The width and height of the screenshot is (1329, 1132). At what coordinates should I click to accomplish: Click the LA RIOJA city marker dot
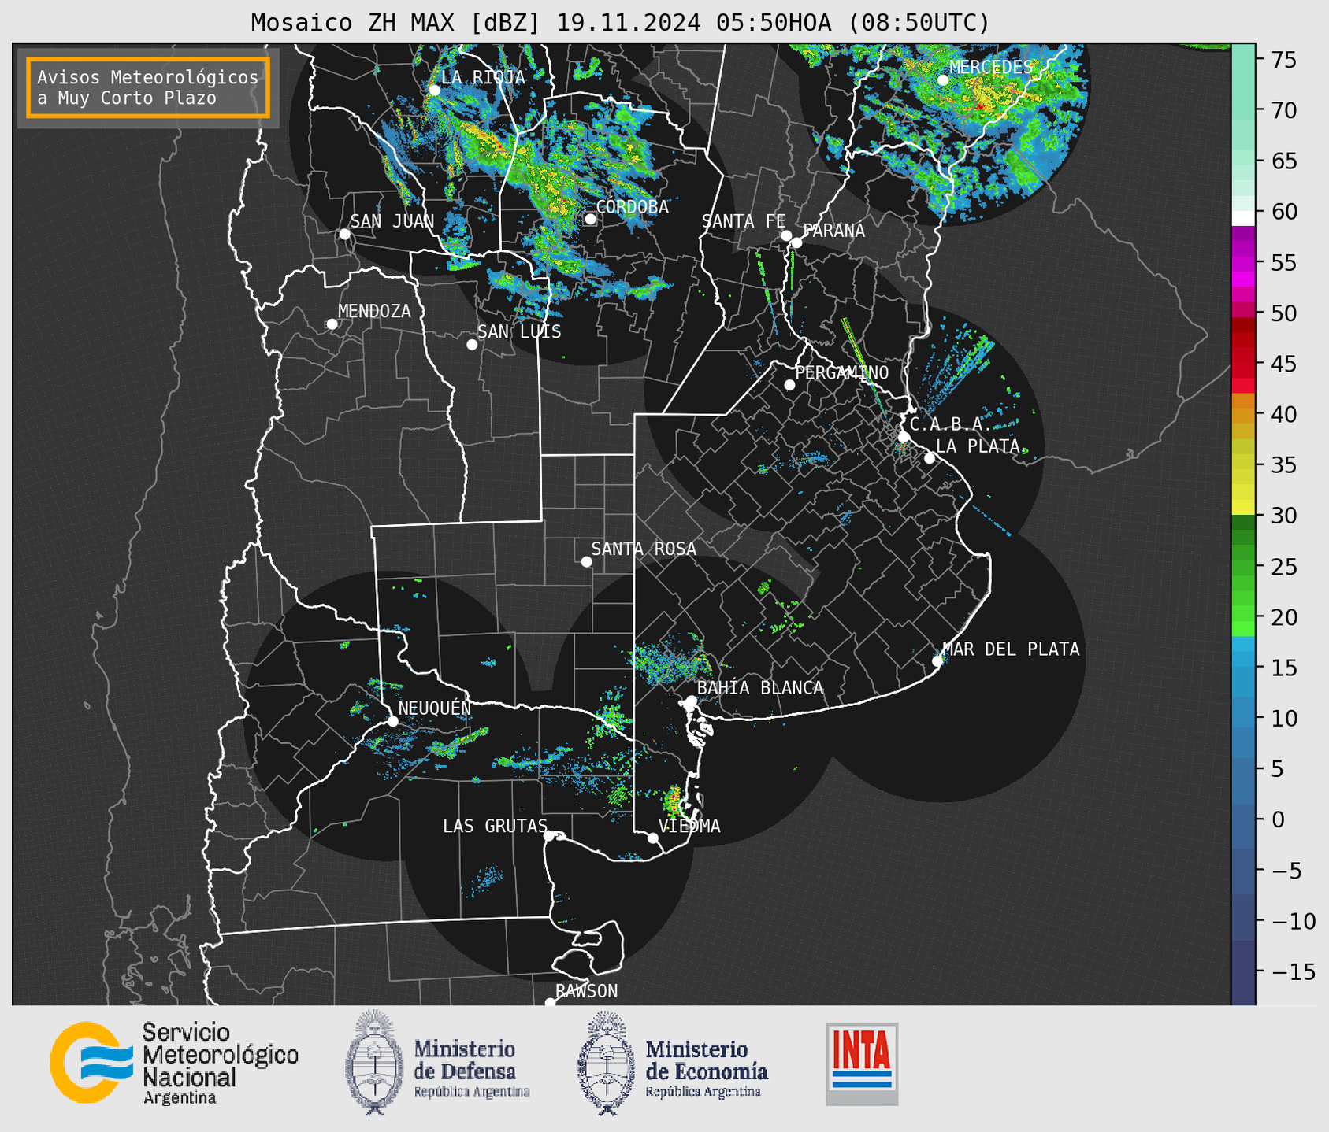coord(434,90)
